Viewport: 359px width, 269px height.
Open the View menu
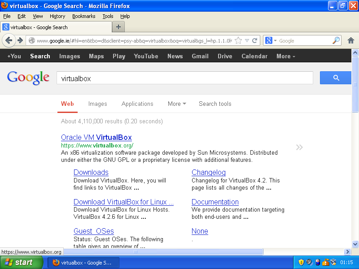[x=38, y=16]
